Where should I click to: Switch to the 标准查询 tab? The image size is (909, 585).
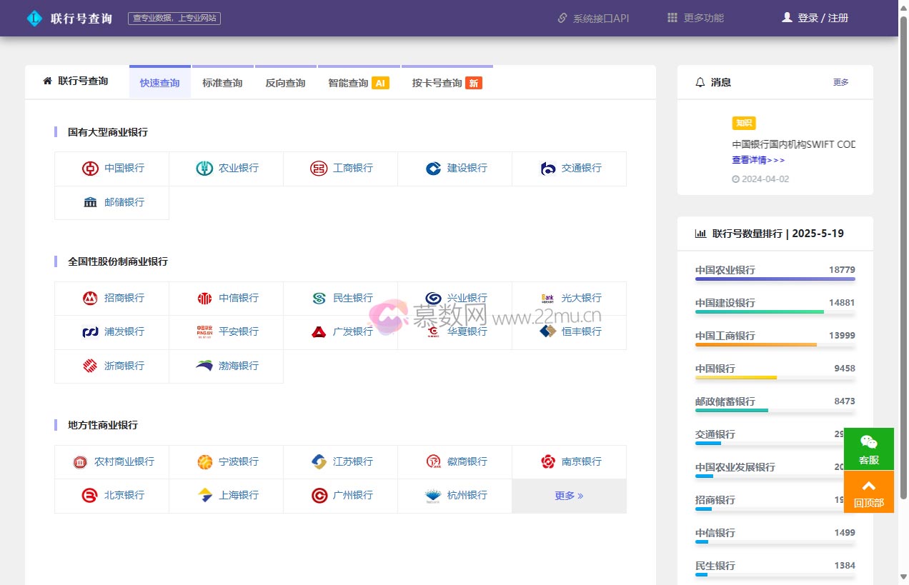[222, 83]
